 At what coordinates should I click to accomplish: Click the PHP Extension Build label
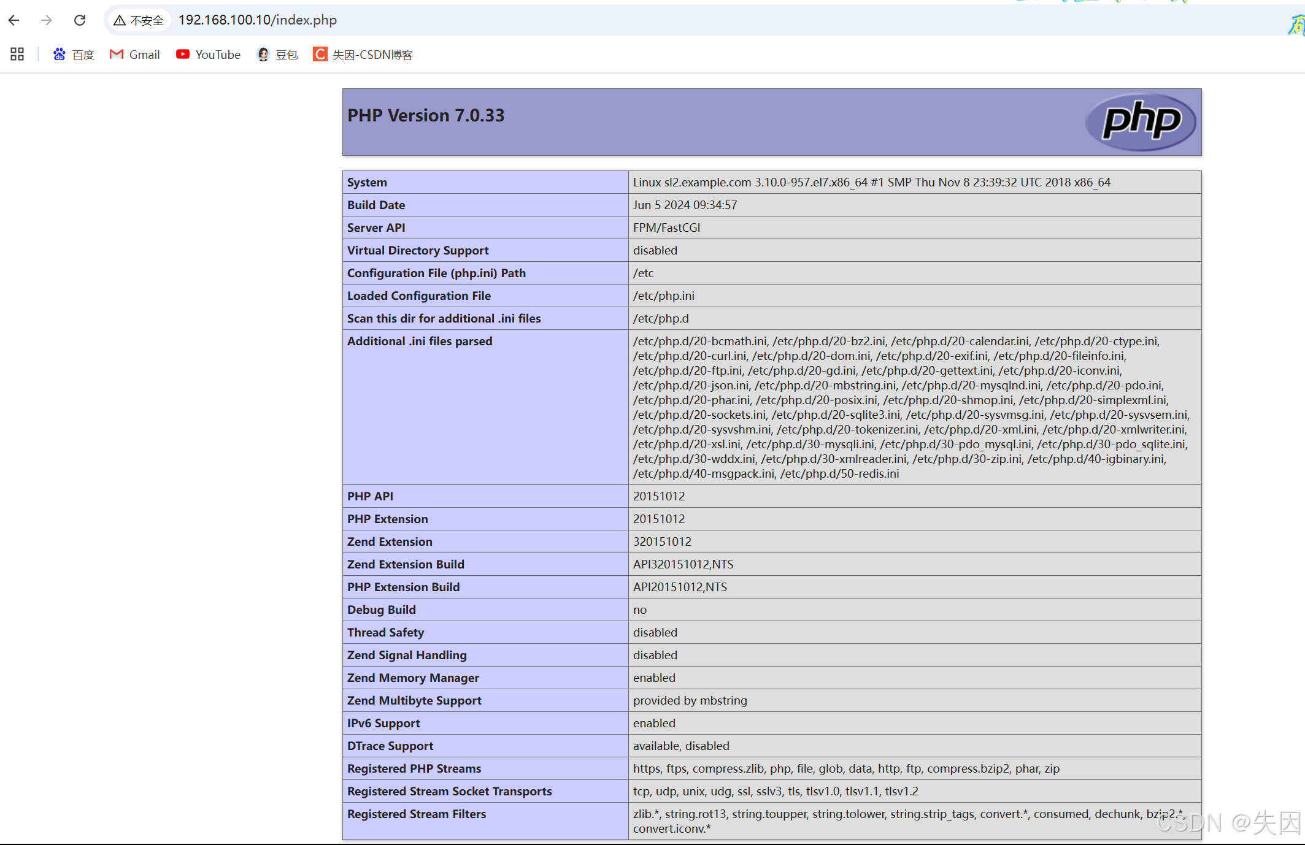point(404,587)
